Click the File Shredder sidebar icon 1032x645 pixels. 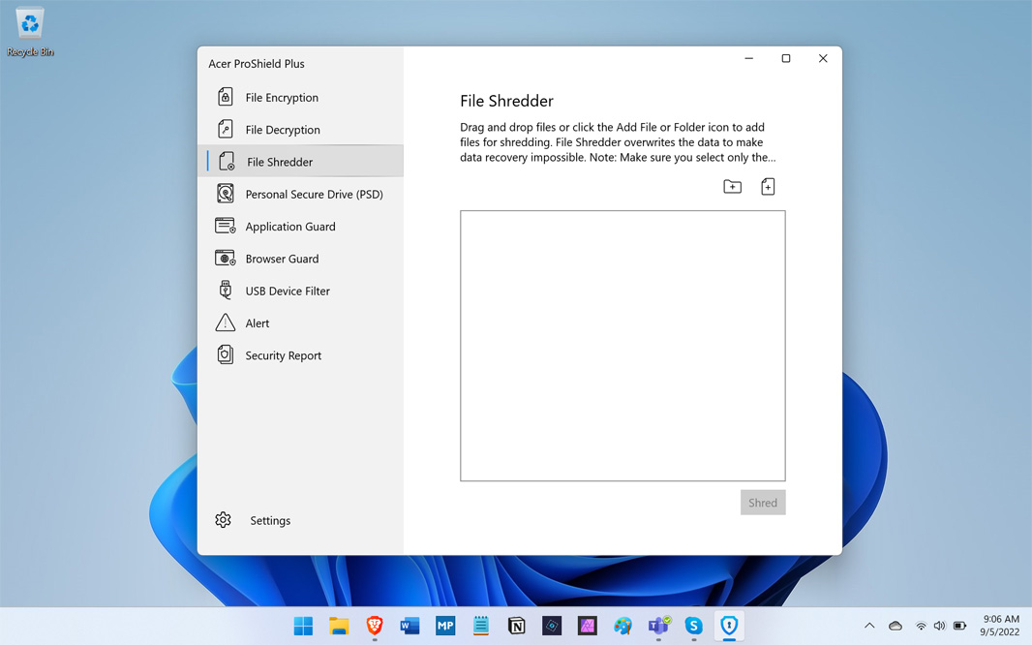click(227, 162)
